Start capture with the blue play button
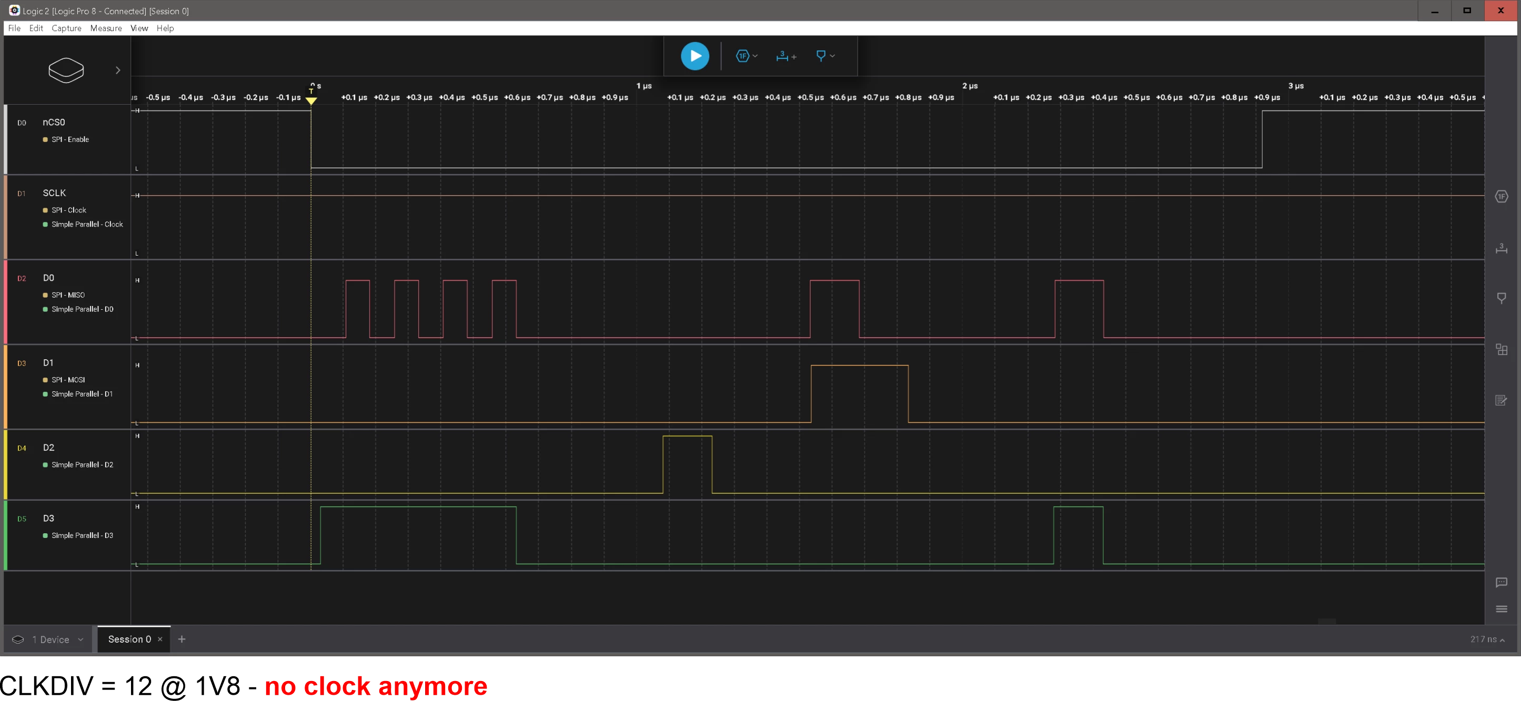1521x701 pixels. (x=695, y=56)
